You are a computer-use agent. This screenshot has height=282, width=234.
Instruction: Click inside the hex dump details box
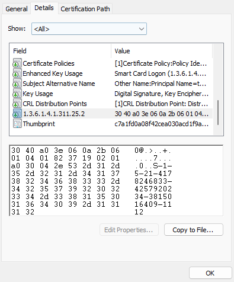tap(116, 181)
